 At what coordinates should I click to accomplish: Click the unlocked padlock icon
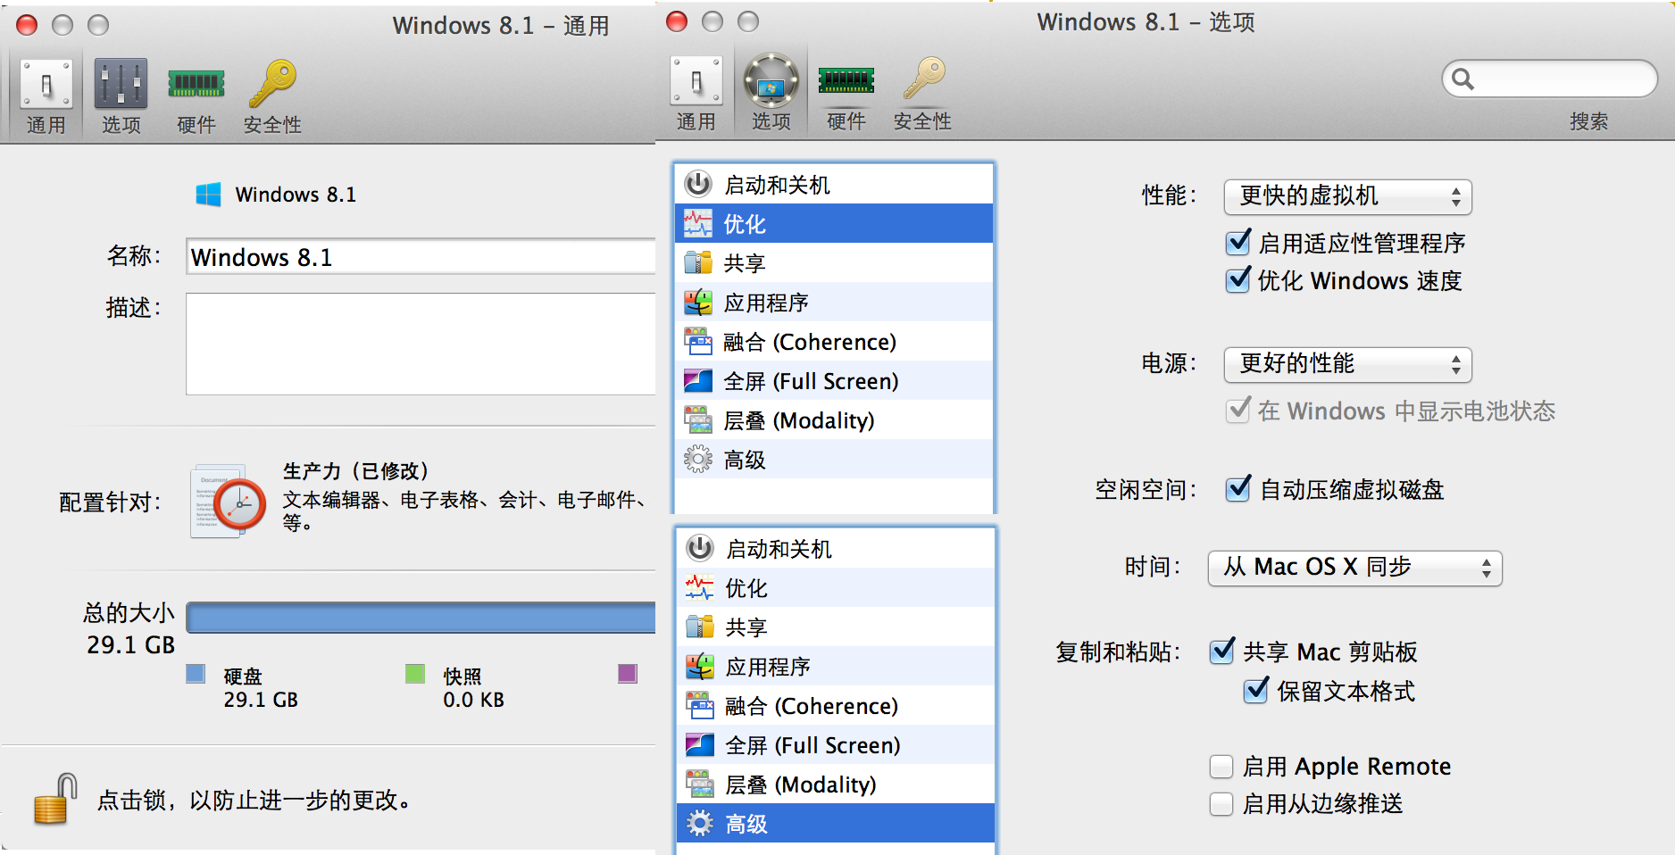[55, 799]
